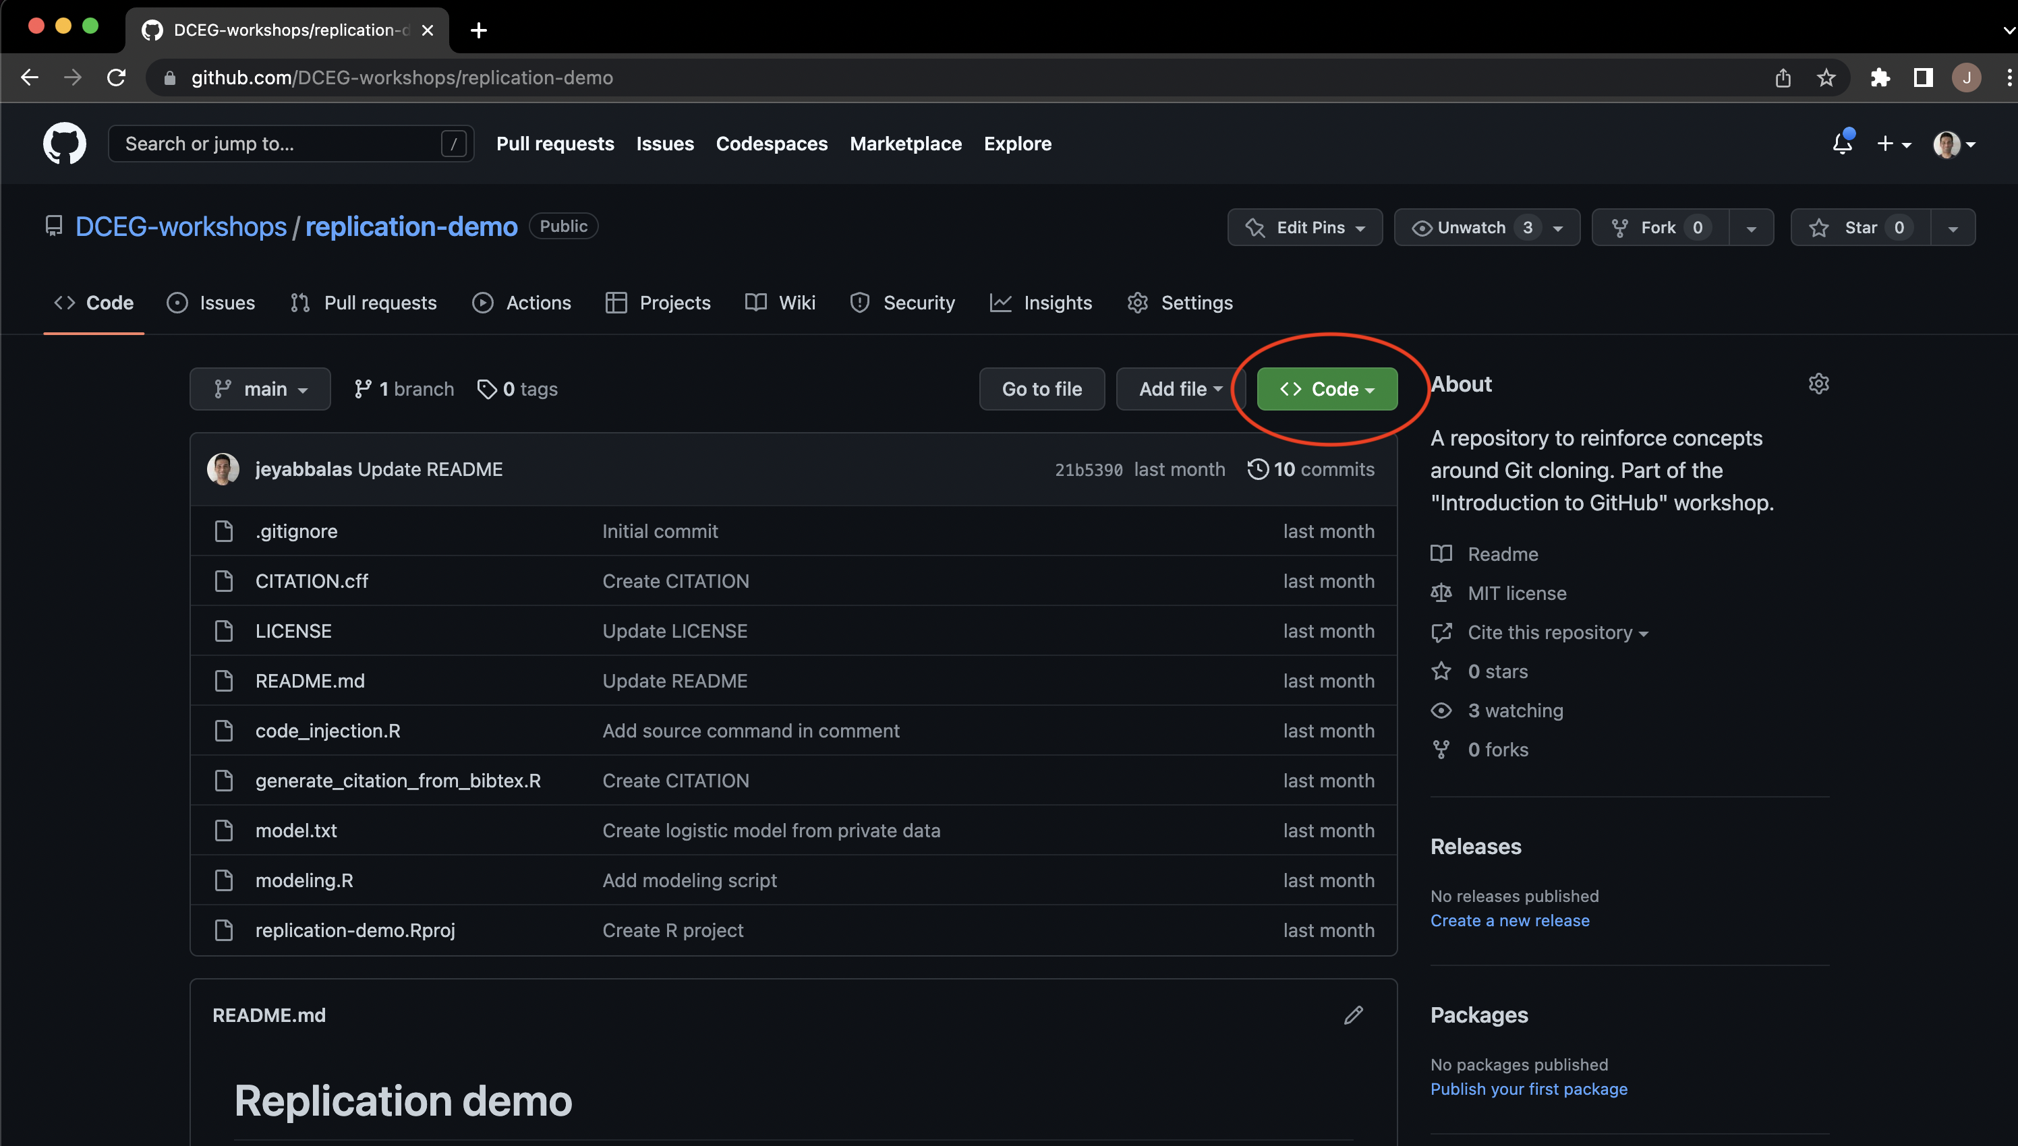Open .gitignore file
The image size is (2018, 1146).
(x=296, y=531)
